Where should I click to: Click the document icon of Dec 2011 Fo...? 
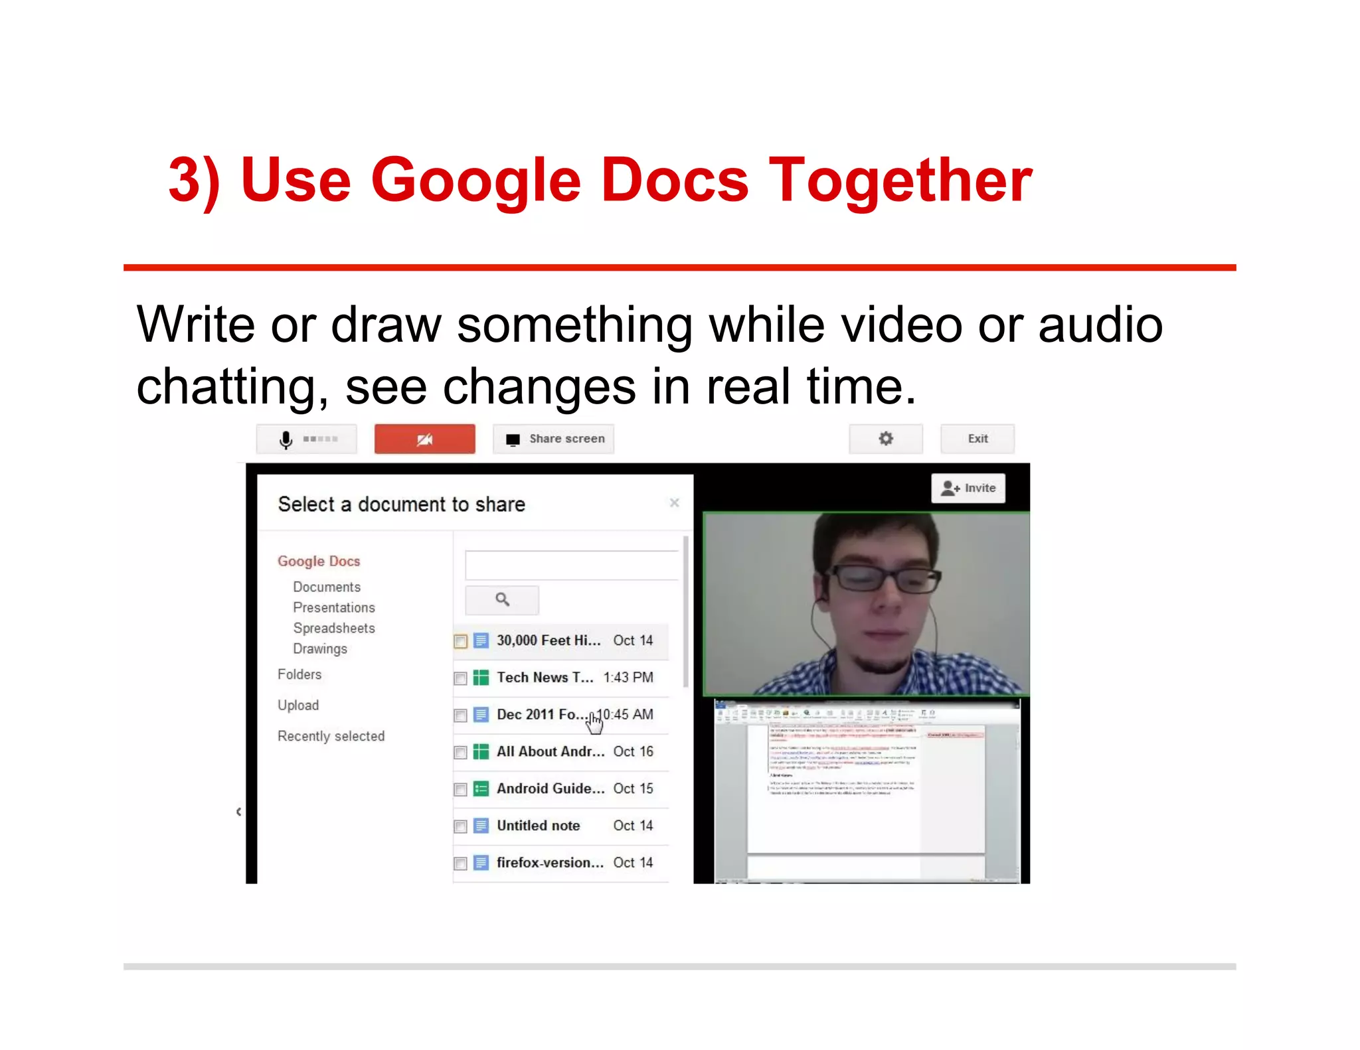481,715
